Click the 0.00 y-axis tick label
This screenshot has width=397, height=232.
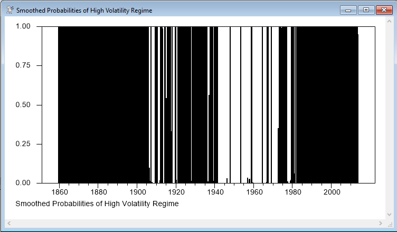[x=23, y=183]
